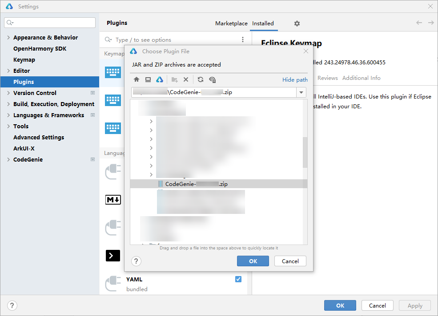This screenshot has height=316, width=438.
Task: Click the file path text field
Action: click(x=214, y=92)
